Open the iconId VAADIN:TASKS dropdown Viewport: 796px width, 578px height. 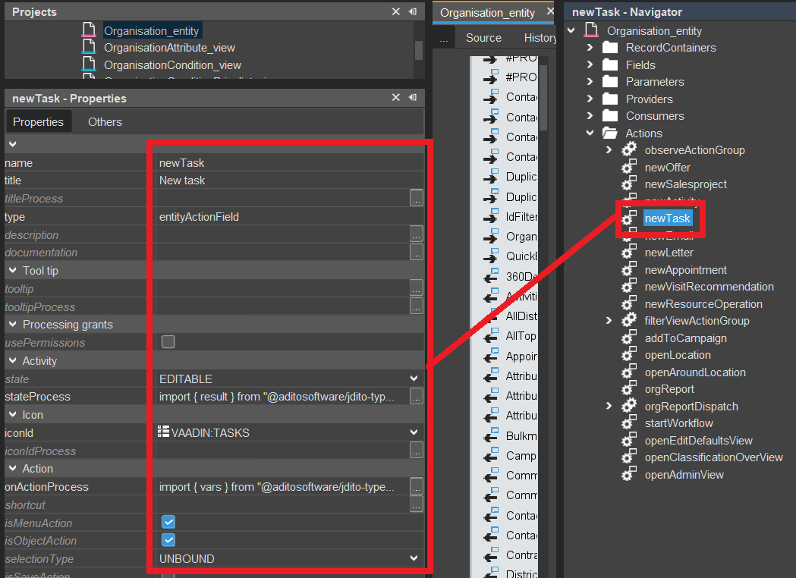pos(414,432)
